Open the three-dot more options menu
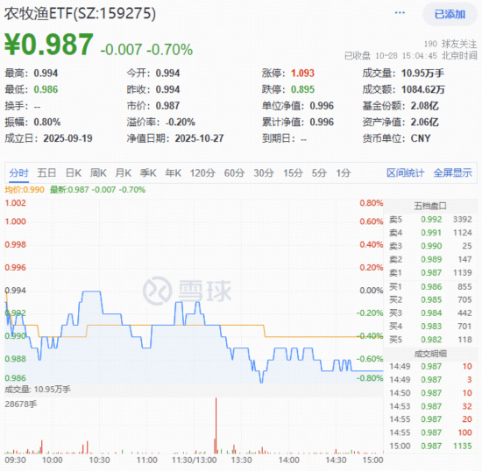This screenshot has width=482, height=471. (x=400, y=12)
